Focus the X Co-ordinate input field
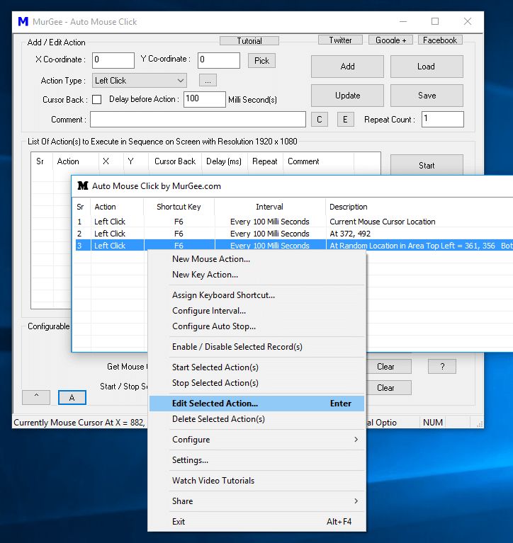The height and width of the screenshot is (543, 513). 113,60
